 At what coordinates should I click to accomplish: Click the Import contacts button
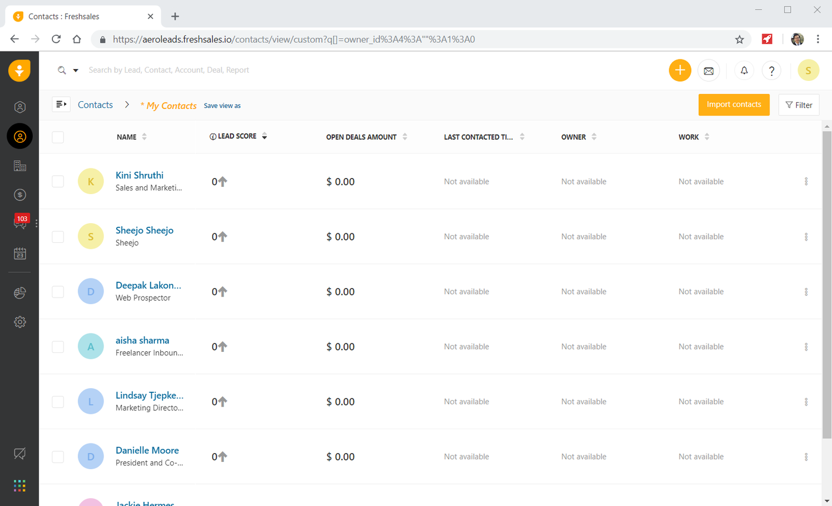click(734, 105)
